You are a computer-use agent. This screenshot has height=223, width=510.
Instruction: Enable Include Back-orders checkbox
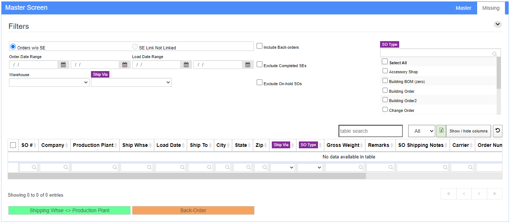[x=260, y=46]
